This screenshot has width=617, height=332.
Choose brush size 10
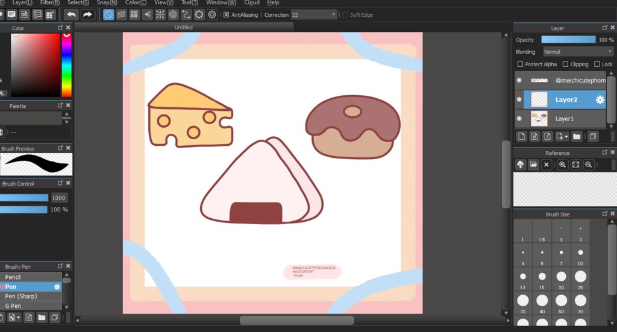pyautogui.click(x=580, y=255)
